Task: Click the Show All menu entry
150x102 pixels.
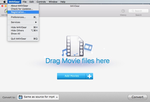Action: (x=23, y=34)
